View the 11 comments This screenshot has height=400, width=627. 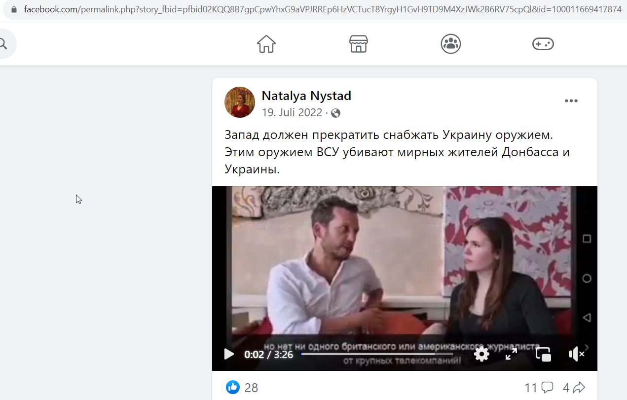coord(539,388)
